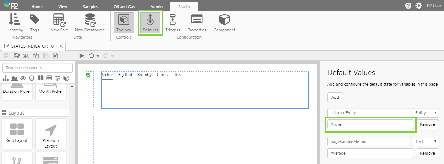Click the page preview icon
Viewport: 444px width, 164px height.
tap(55, 56)
